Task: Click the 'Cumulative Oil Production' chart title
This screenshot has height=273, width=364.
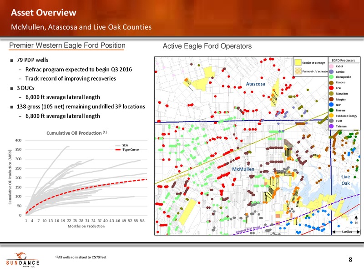Action: [76, 133]
